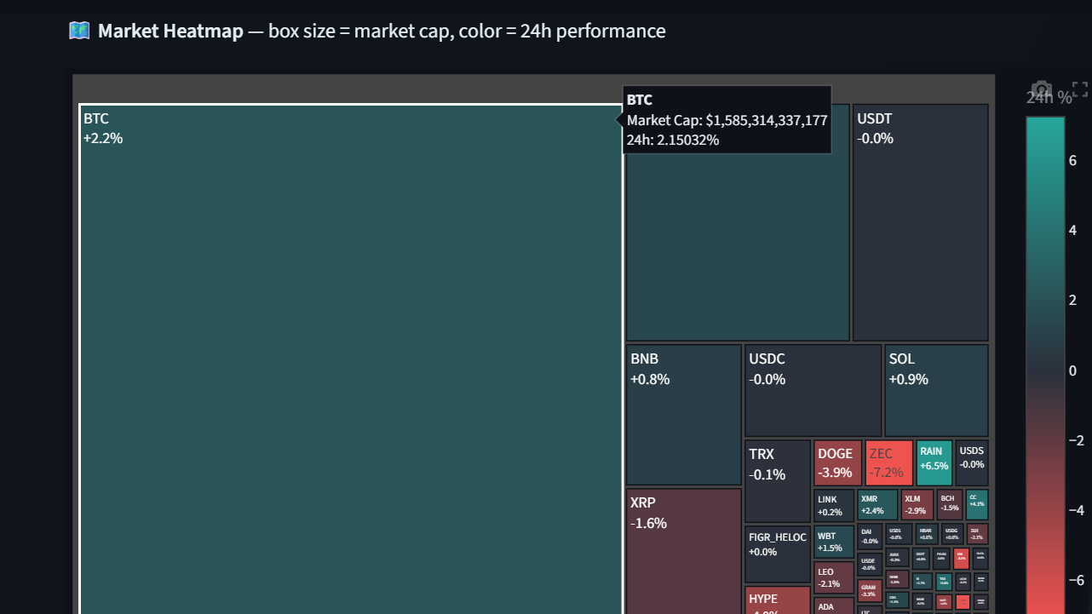This screenshot has width=1092, height=614.
Task: Click the USDE tile
Action: tap(870, 563)
